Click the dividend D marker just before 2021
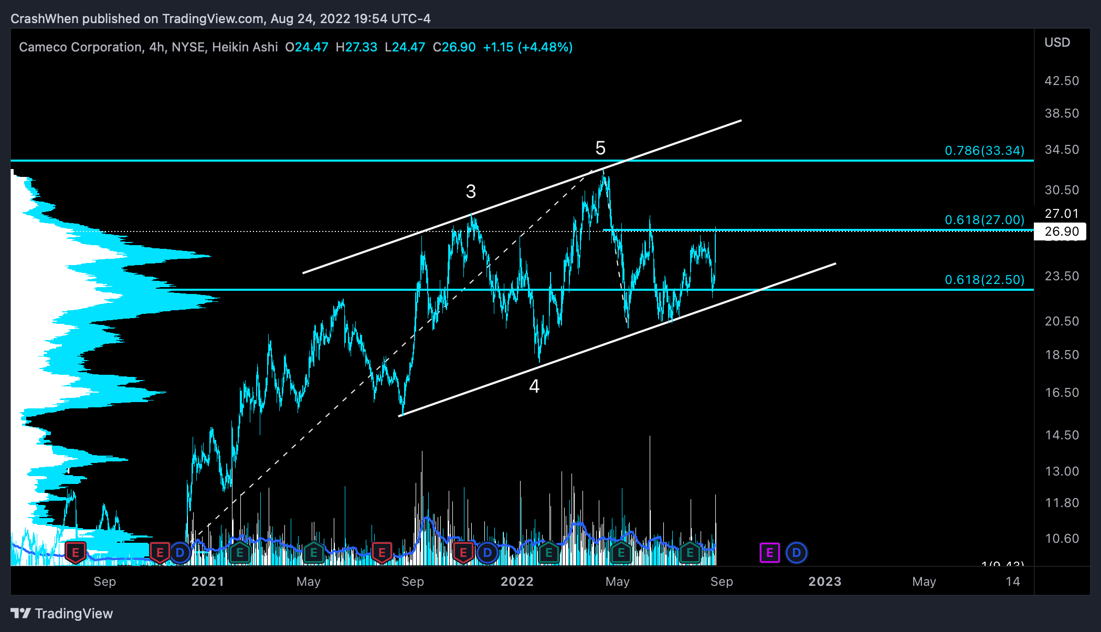The height and width of the screenshot is (632, 1101). pos(180,552)
